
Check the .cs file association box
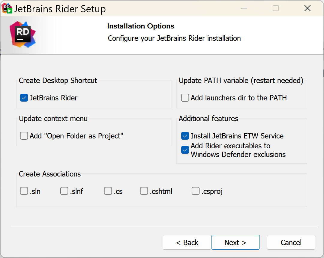pos(108,191)
